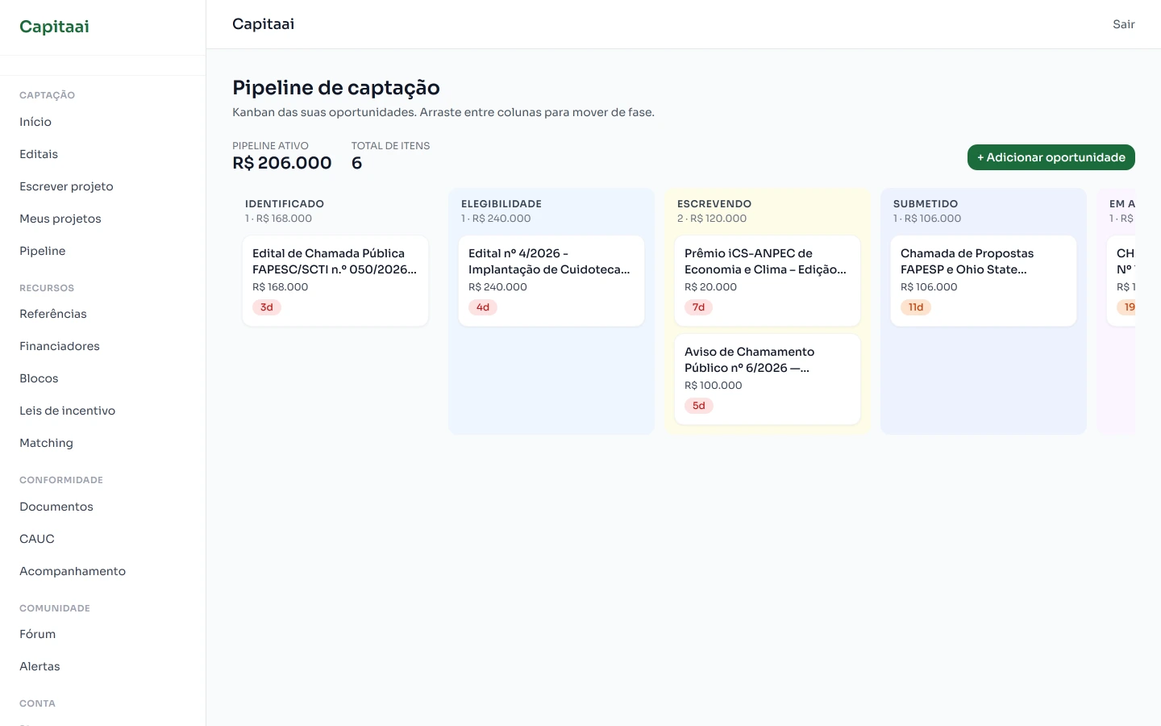Open Acompanhamento in the sidebar

[73, 571]
